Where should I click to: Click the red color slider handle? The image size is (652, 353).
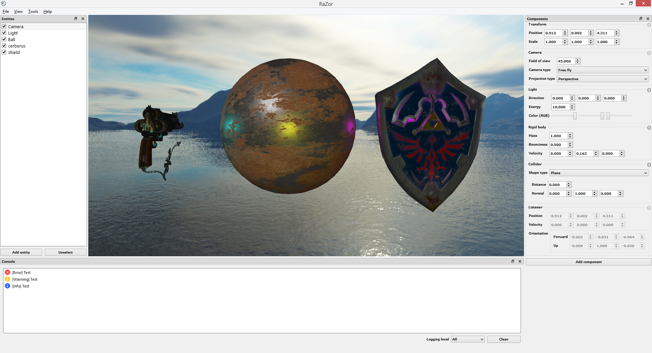click(575, 116)
